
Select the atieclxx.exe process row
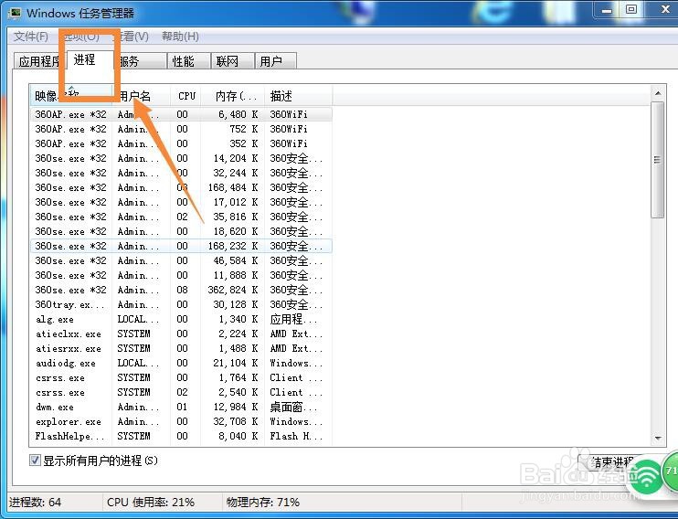182,334
